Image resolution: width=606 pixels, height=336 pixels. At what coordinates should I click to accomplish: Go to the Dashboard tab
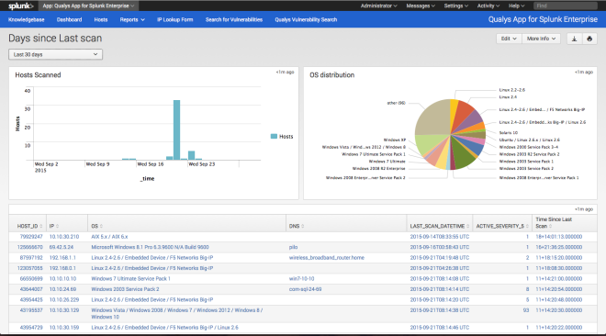click(69, 19)
